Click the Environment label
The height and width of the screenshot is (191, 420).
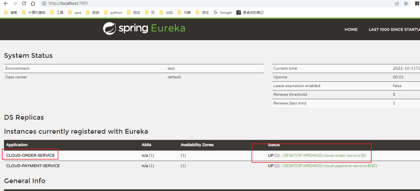click(17, 68)
